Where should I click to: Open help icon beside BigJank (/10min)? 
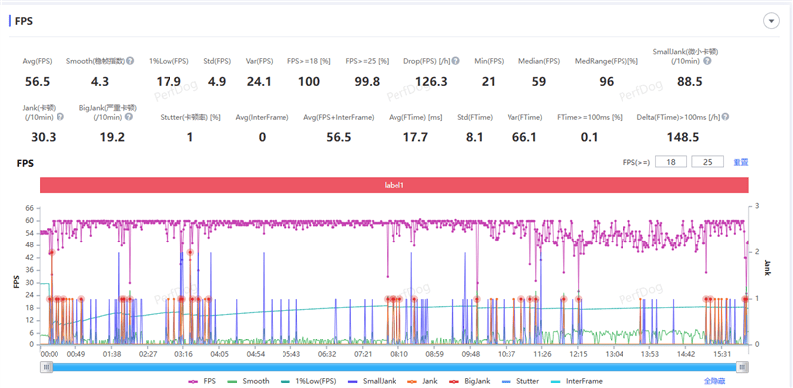(129, 117)
